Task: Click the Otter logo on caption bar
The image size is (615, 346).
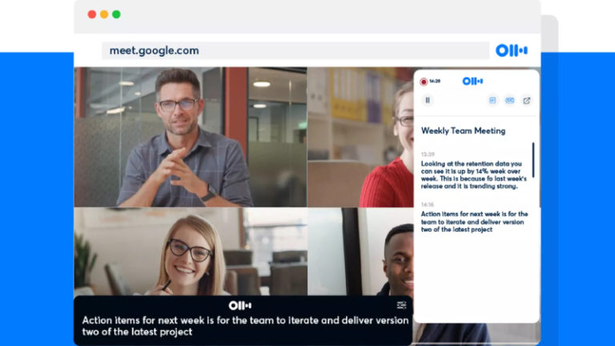Action: point(240,305)
